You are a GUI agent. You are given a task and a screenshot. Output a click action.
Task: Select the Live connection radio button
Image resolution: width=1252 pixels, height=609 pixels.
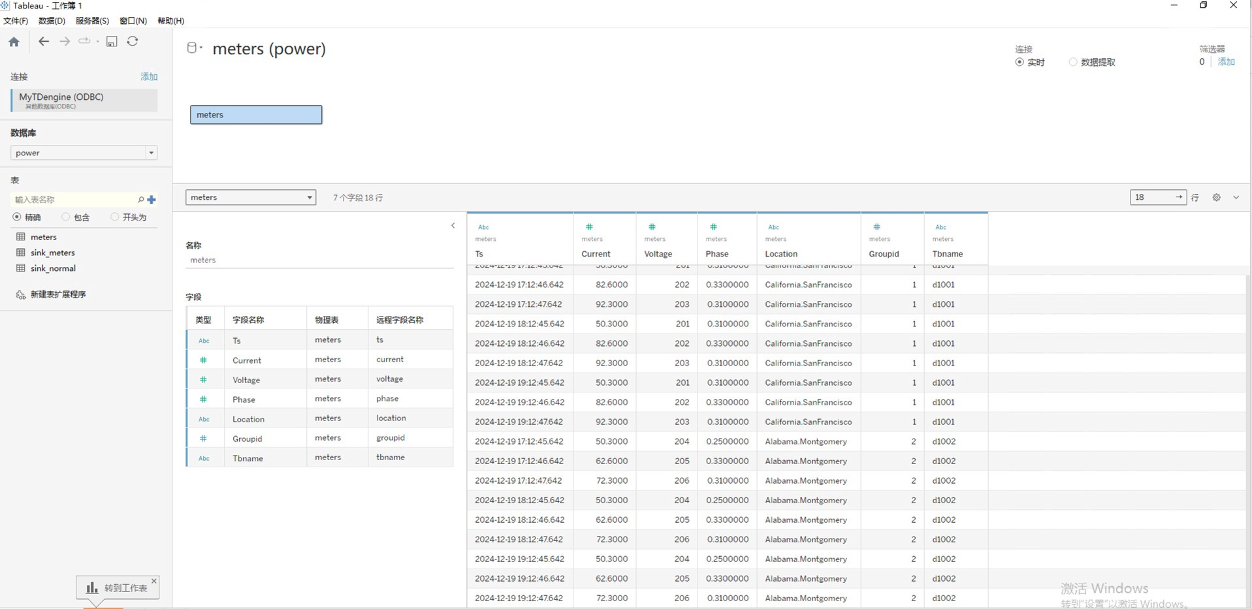coord(1019,63)
